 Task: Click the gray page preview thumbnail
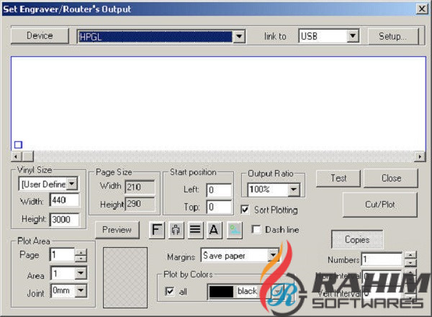tap(125, 277)
